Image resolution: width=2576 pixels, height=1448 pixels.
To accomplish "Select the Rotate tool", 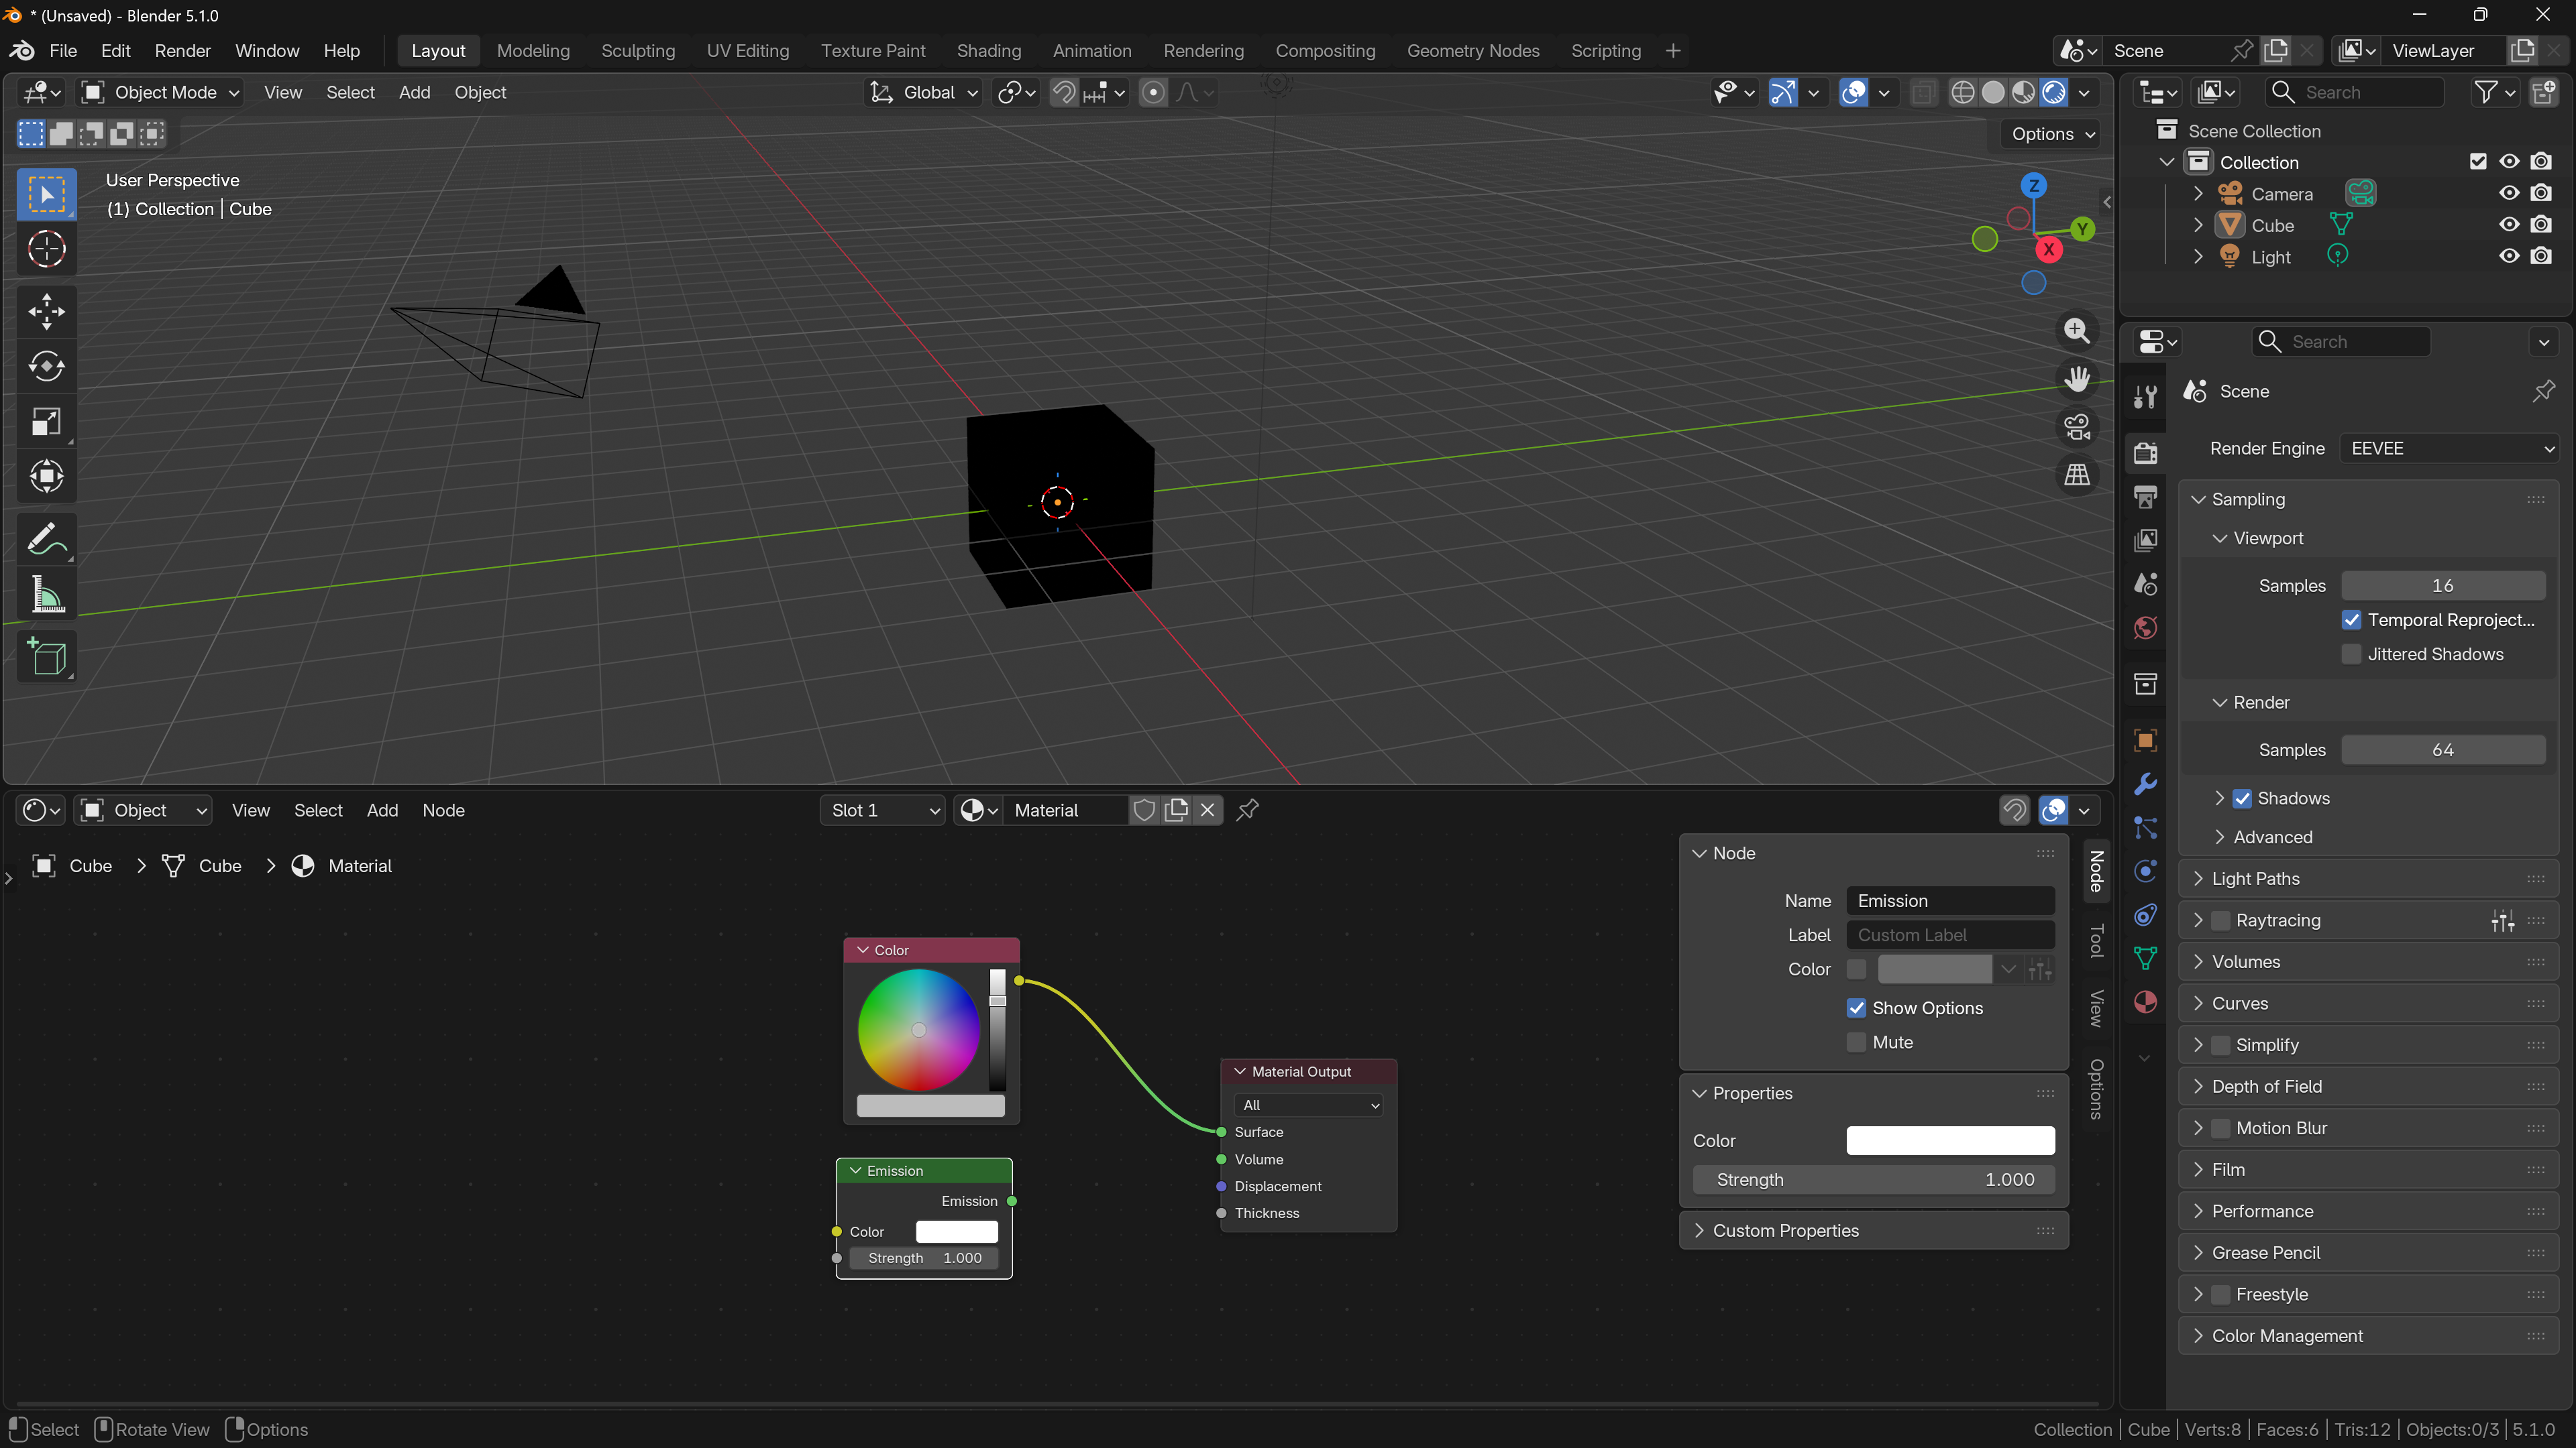I will (x=46, y=367).
